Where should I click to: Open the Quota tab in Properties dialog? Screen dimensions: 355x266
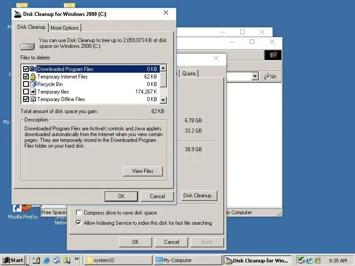coord(189,74)
